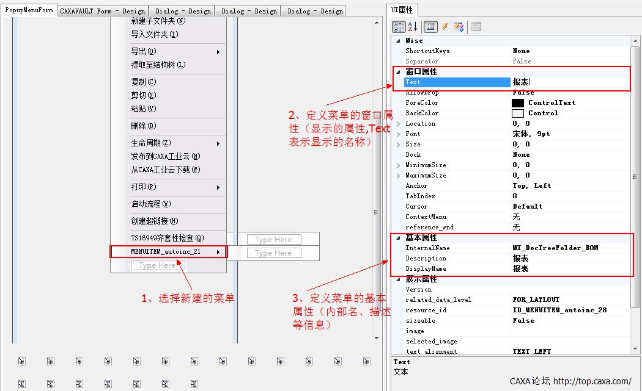Click the selected_image property row
This screenshot has height=391, width=642.
point(517,341)
